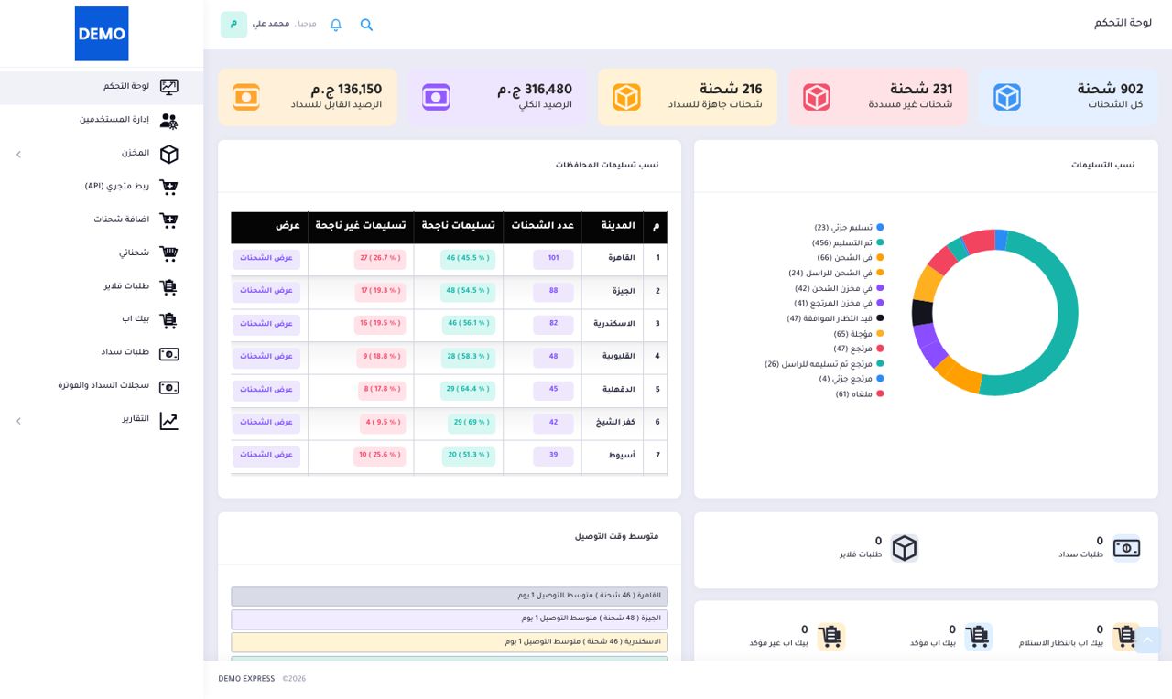Image resolution: width=1172 pixels, height=699 pixels.
Task: Click the DEMO logo
Action: point(102,34)
